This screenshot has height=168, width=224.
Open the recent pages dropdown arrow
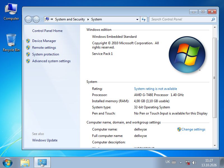click(41, 19)
